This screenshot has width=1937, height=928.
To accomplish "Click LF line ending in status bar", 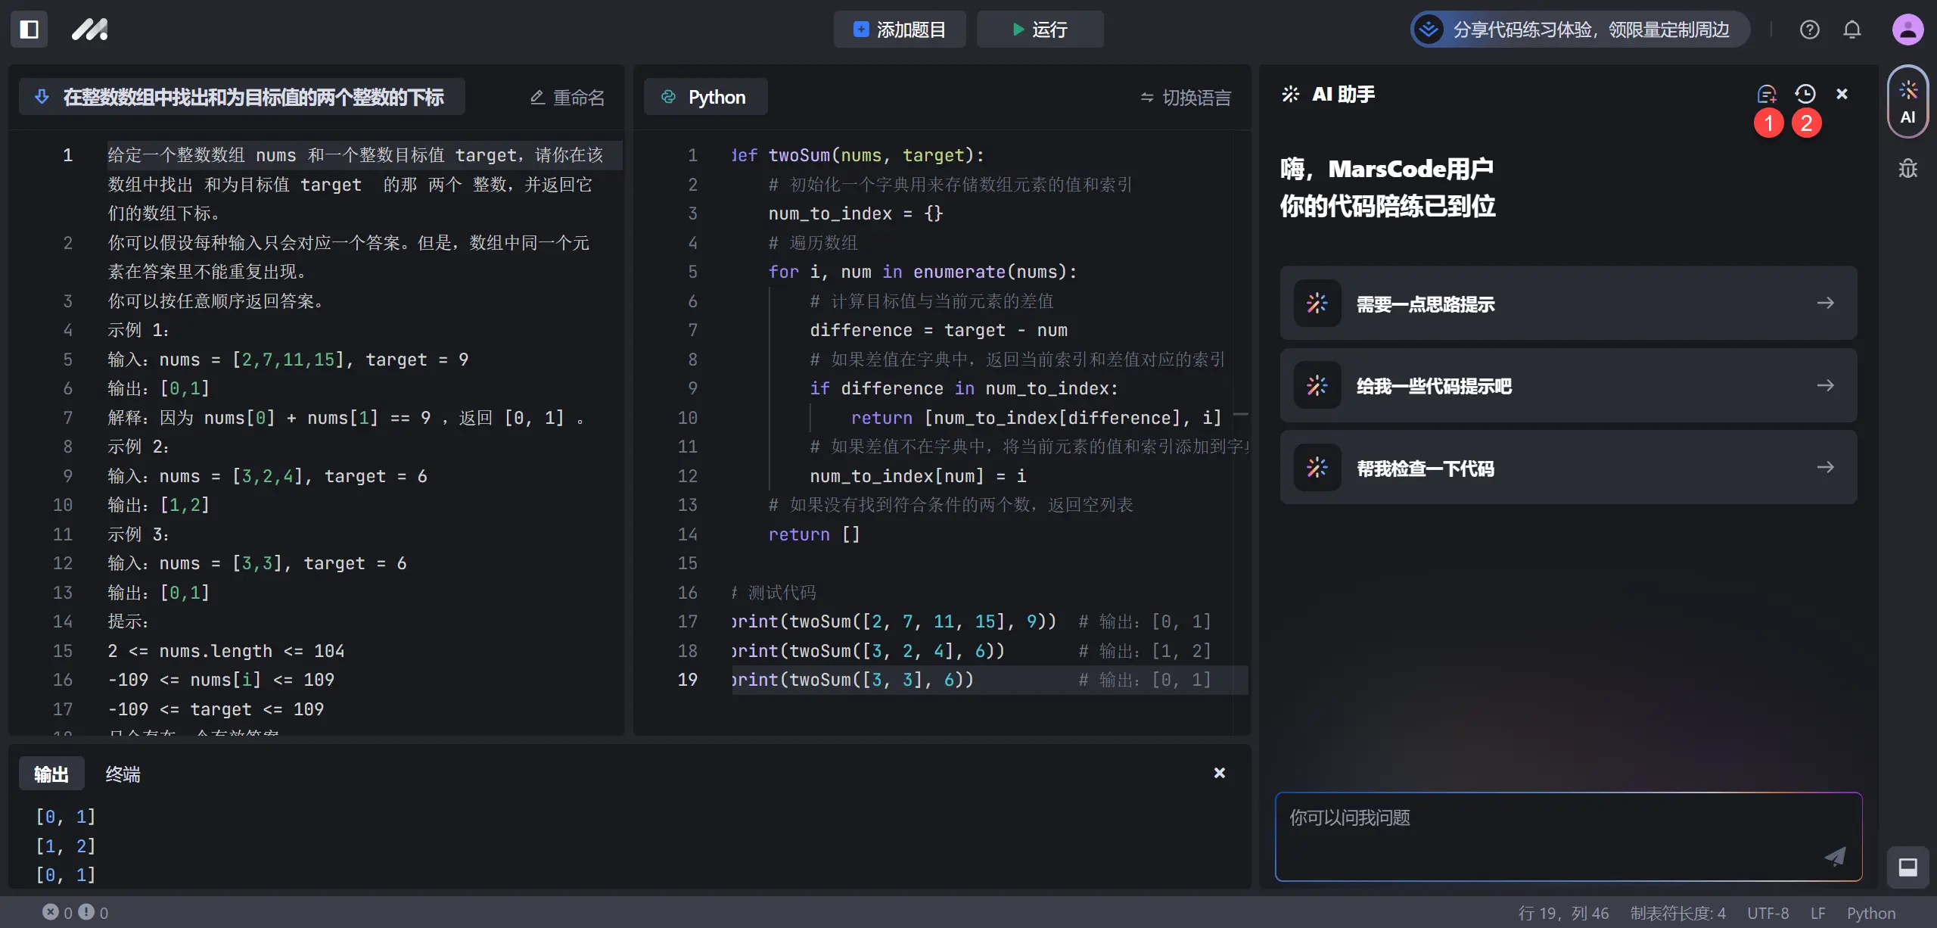I will click(x=1817, y=913).
